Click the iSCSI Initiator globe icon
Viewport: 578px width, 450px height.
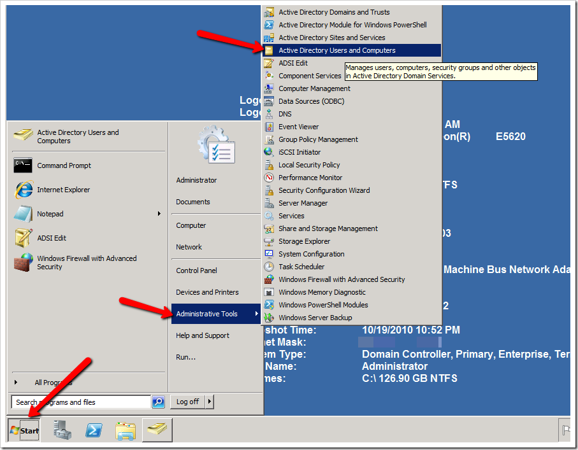point(269,152)
